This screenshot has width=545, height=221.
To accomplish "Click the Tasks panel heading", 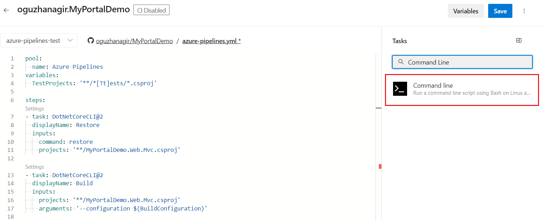I will click(x=399, y=41).
